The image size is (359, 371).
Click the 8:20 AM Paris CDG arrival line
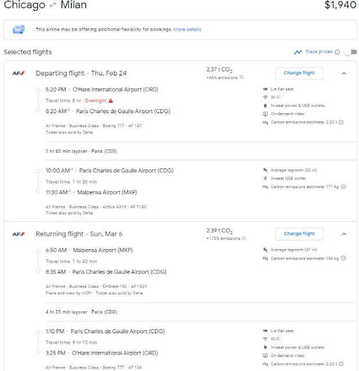107,111
